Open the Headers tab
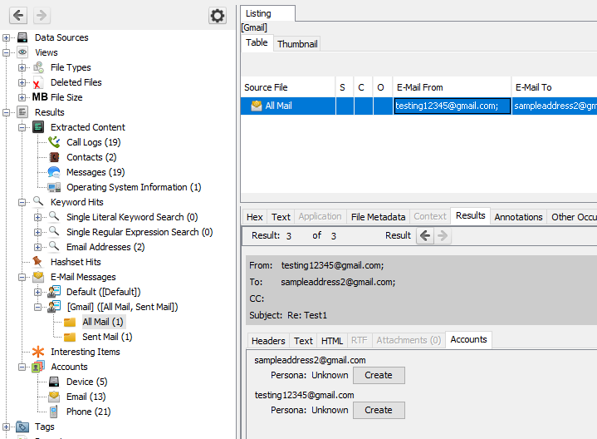The image size is (597, 439). tap(268, 340)
